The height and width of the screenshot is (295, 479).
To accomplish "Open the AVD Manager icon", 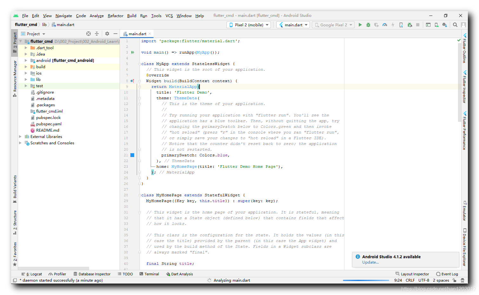I will (436, 25).
